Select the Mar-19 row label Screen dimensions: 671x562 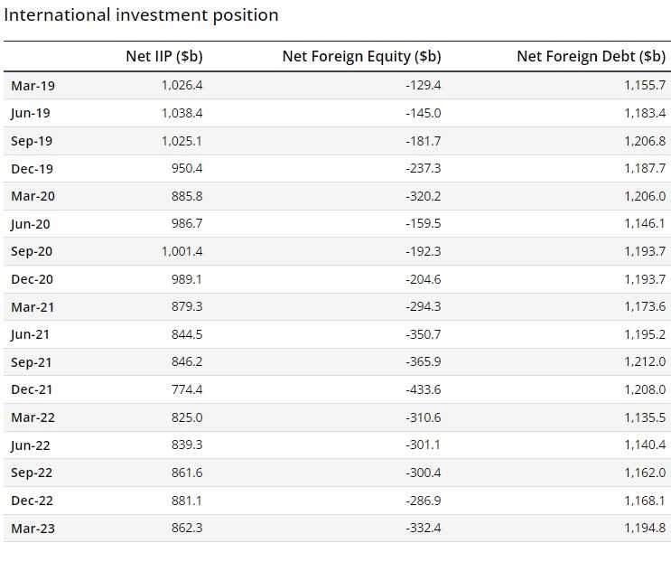click(33, 86)
